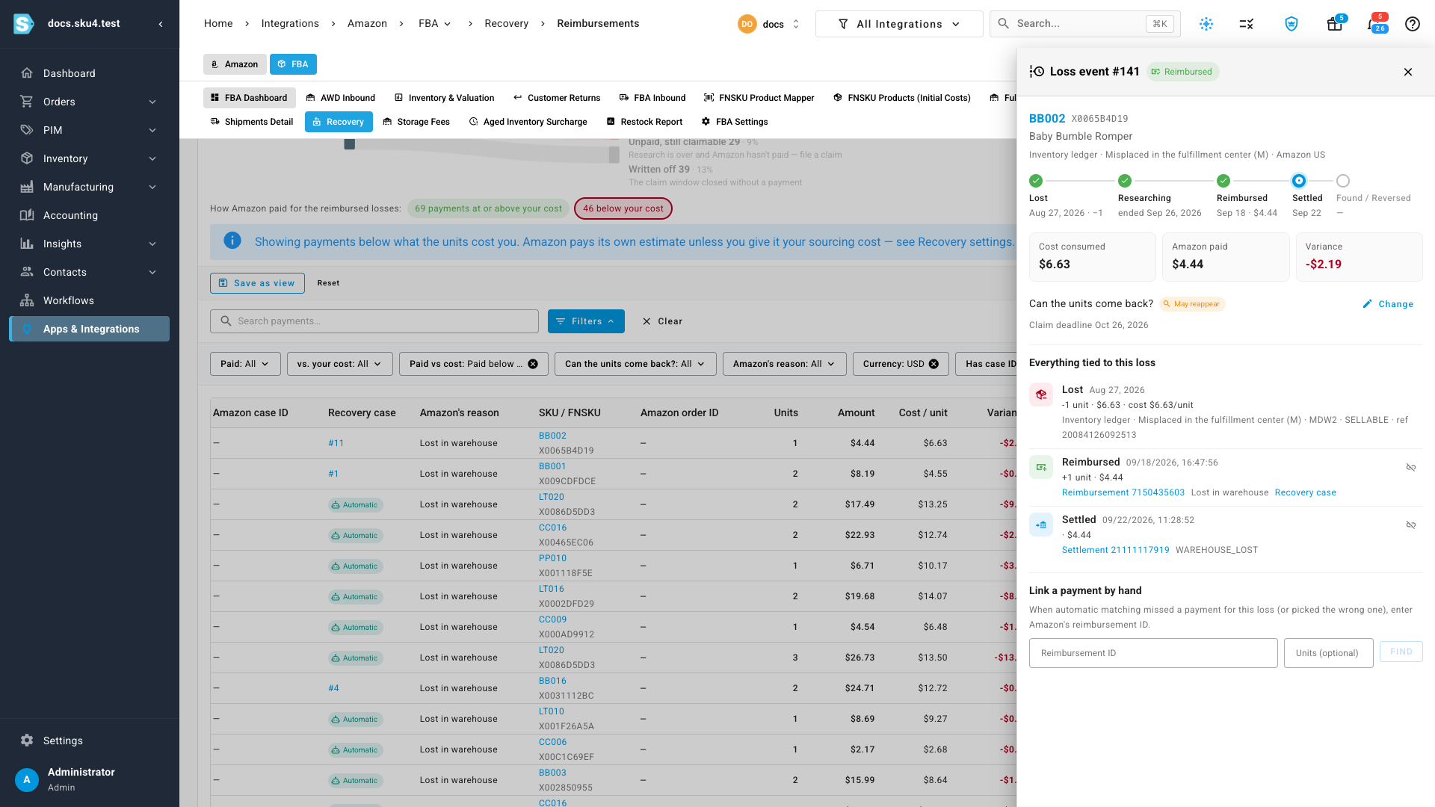Open Settings in the sidebar
This screenshot has height=807, width=1435.
tap(90, 740)
